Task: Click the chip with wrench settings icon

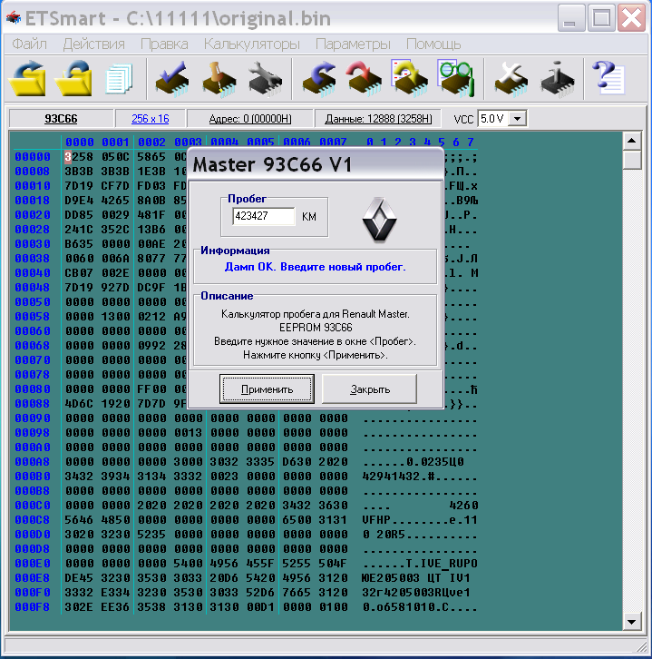Action: click(265, 79)
